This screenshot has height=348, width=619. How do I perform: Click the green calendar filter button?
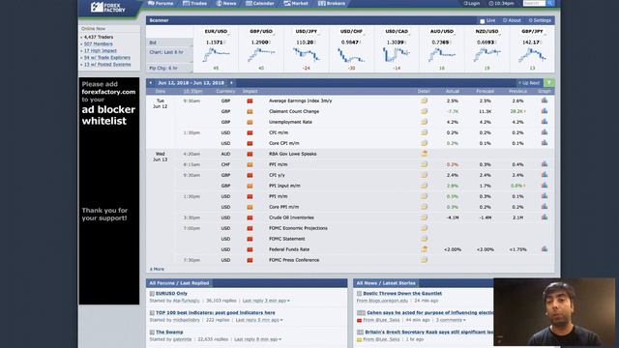(x=548, y=83)
